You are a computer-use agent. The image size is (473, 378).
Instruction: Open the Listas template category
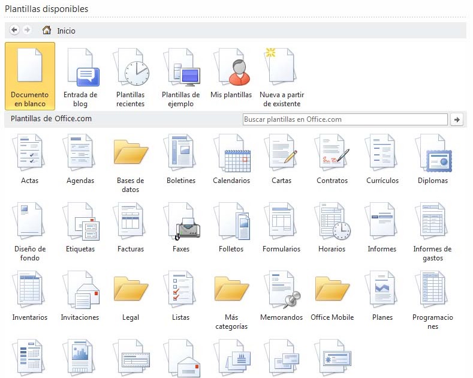pyautogui.click(x=181, y=296)
